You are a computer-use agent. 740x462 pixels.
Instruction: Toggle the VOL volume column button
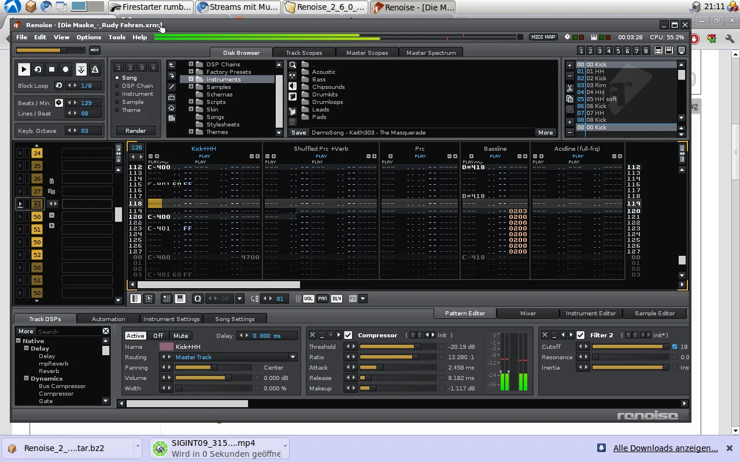[309, 299]
